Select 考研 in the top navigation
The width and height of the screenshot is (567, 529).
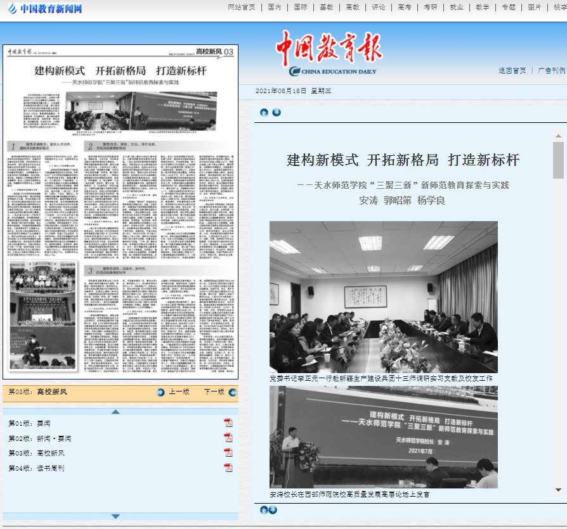(x=431, y=8)
